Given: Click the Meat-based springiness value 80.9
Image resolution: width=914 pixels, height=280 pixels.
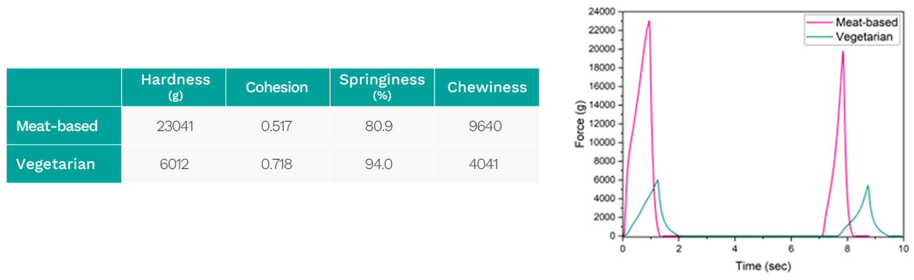Looking at the screenshot, I should (379, 126).
